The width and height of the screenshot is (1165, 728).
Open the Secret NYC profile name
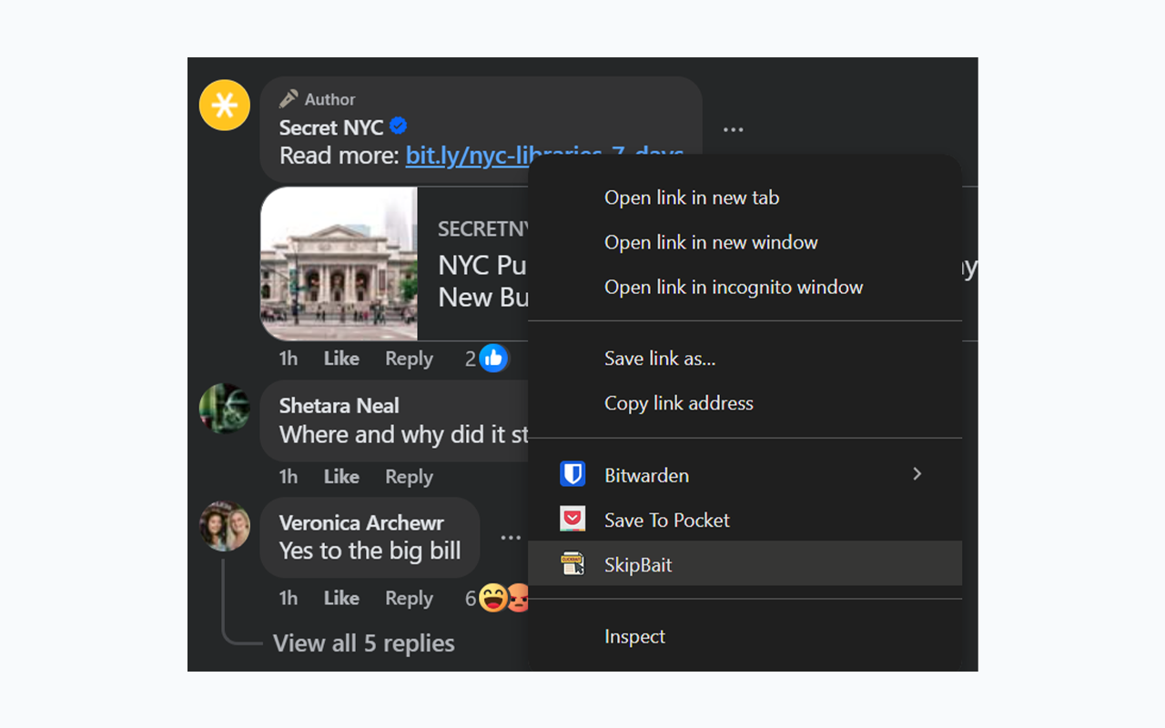pyautogui.click(x=331, y=127)
